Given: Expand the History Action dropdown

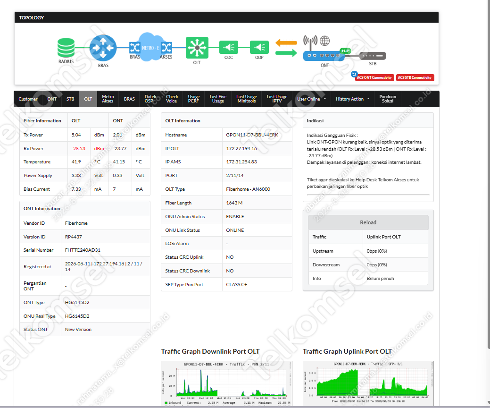Looking at the screenshot, I should tap(352, 99).
